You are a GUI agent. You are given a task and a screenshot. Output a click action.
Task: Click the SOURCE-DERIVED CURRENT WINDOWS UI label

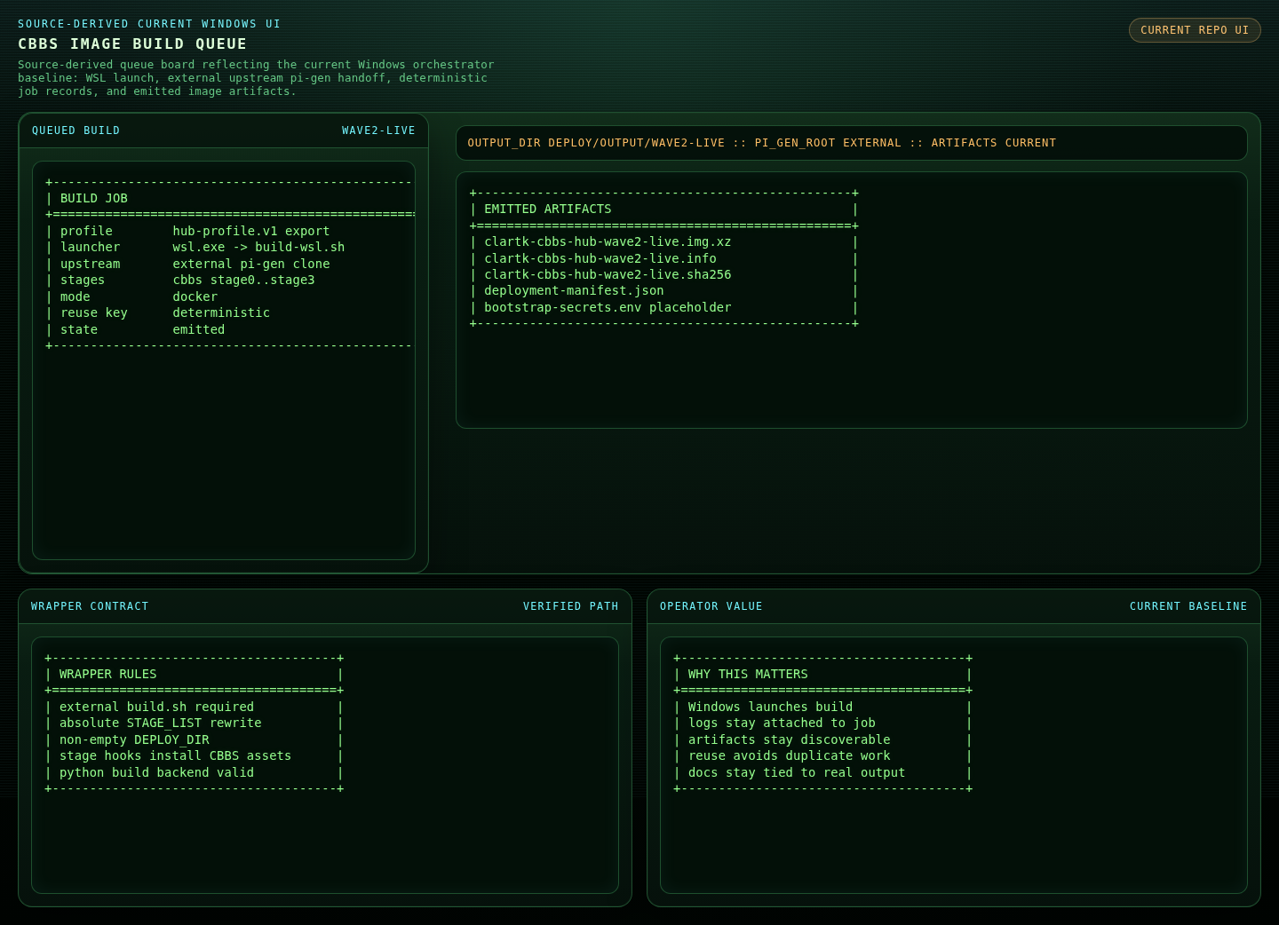(149, 24)
